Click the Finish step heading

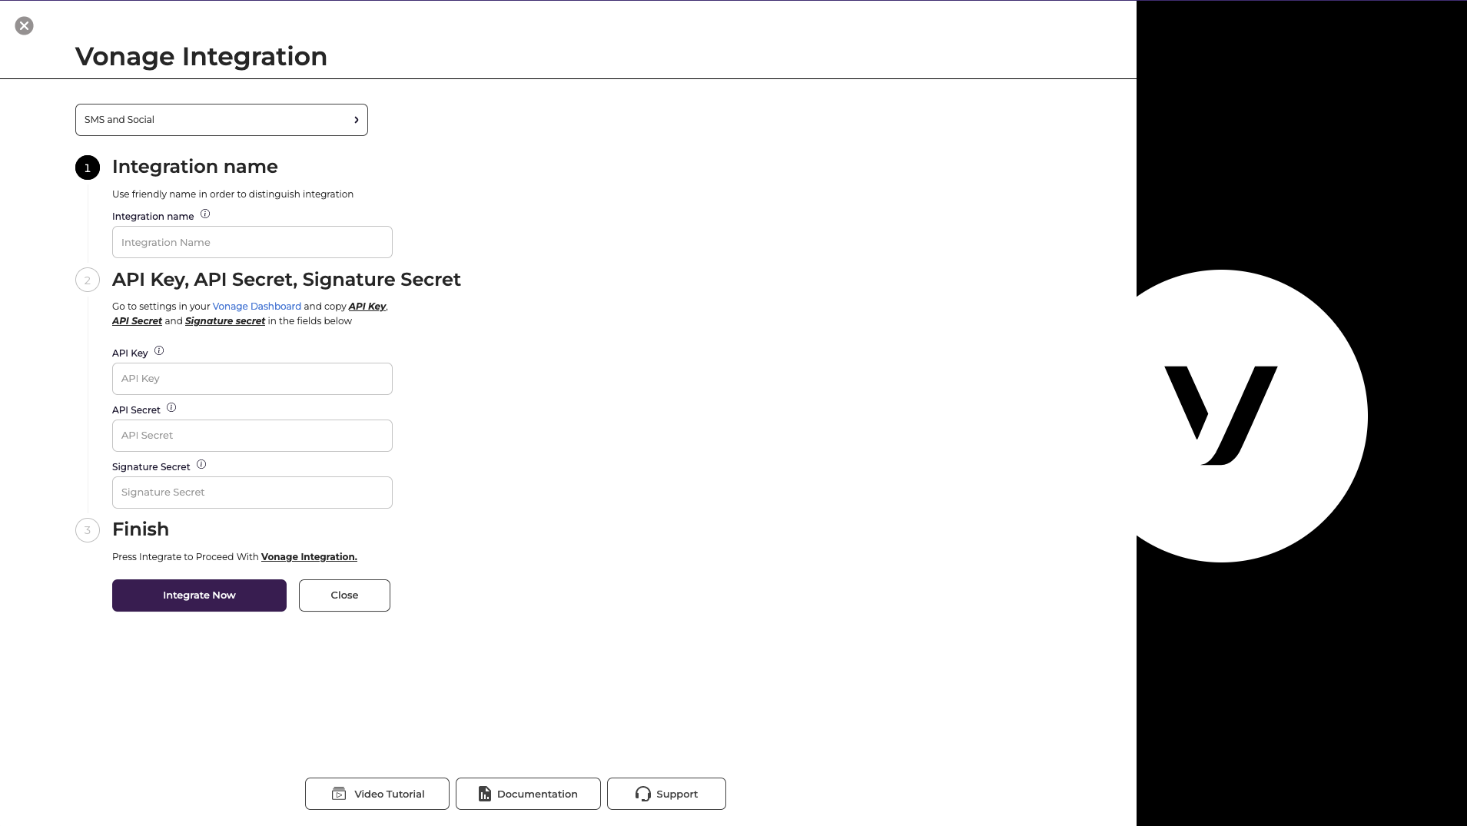point(141,529)
